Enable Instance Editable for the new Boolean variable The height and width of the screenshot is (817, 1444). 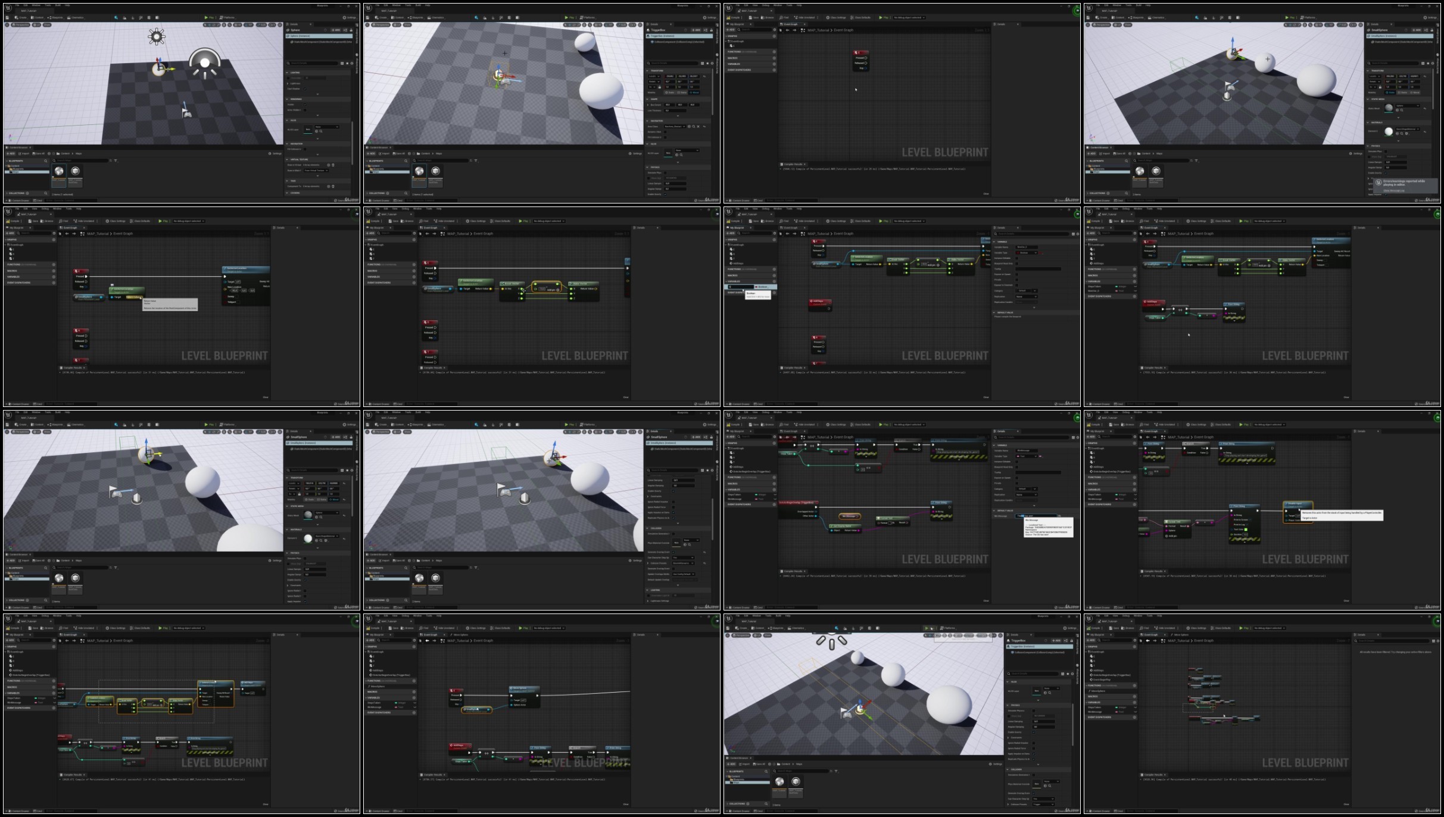click(1017, 258)
